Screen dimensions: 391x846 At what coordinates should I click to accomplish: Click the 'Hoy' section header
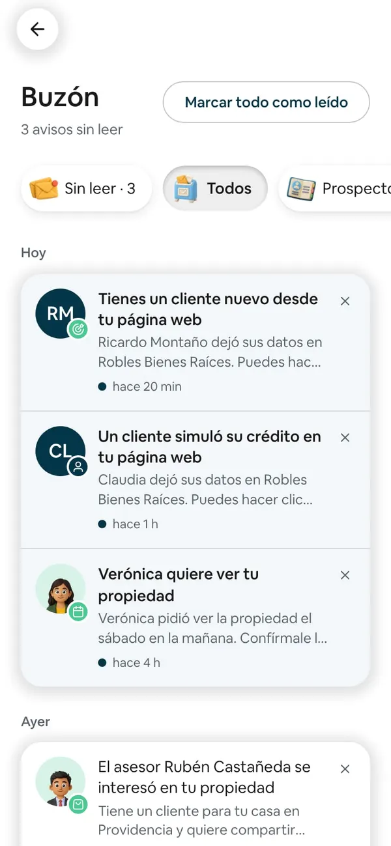click(33, 253)
